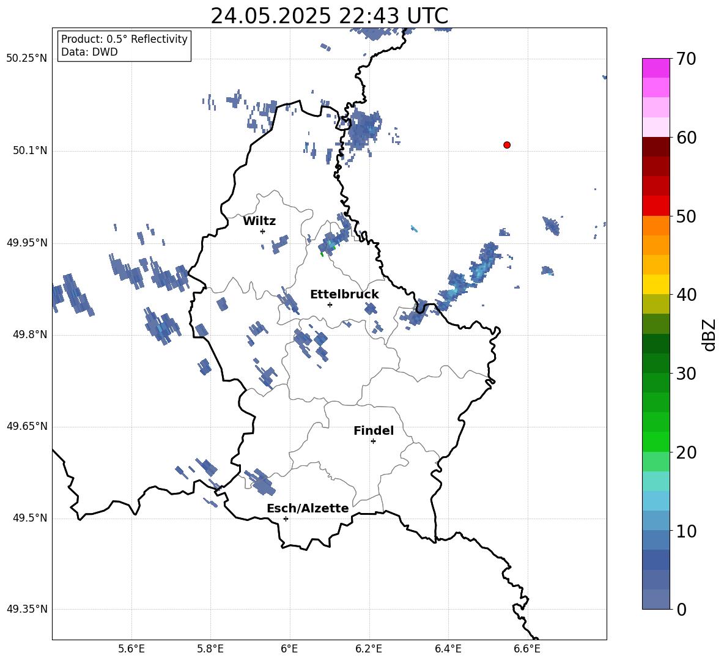Viewport: 724px width, 661px height.
Task: Click the Wiltz station cross marker
Action: 263,231
